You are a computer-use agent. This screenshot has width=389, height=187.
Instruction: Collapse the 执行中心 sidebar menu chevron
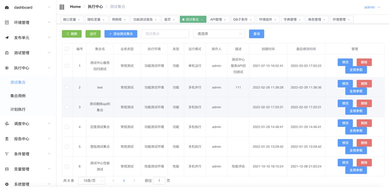tap(49, 68)
